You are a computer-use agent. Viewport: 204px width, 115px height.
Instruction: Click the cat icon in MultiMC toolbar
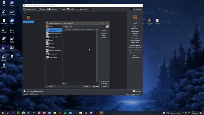click(91, 9)
